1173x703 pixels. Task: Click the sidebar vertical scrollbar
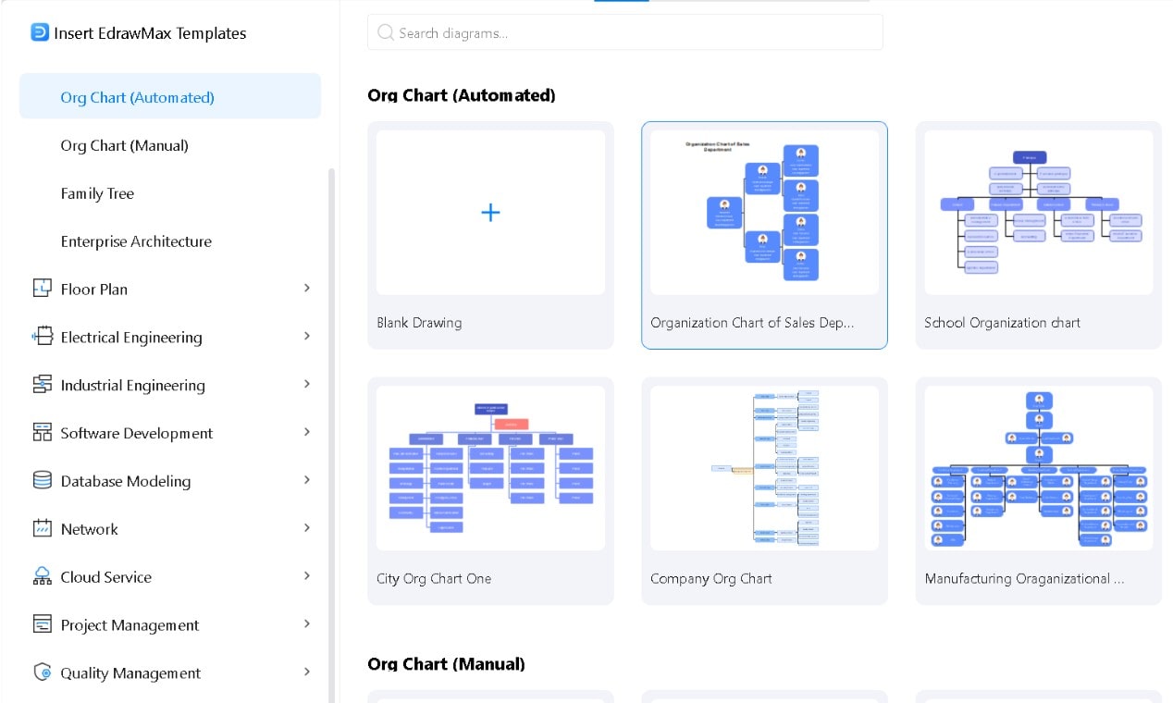coord(332,435)
